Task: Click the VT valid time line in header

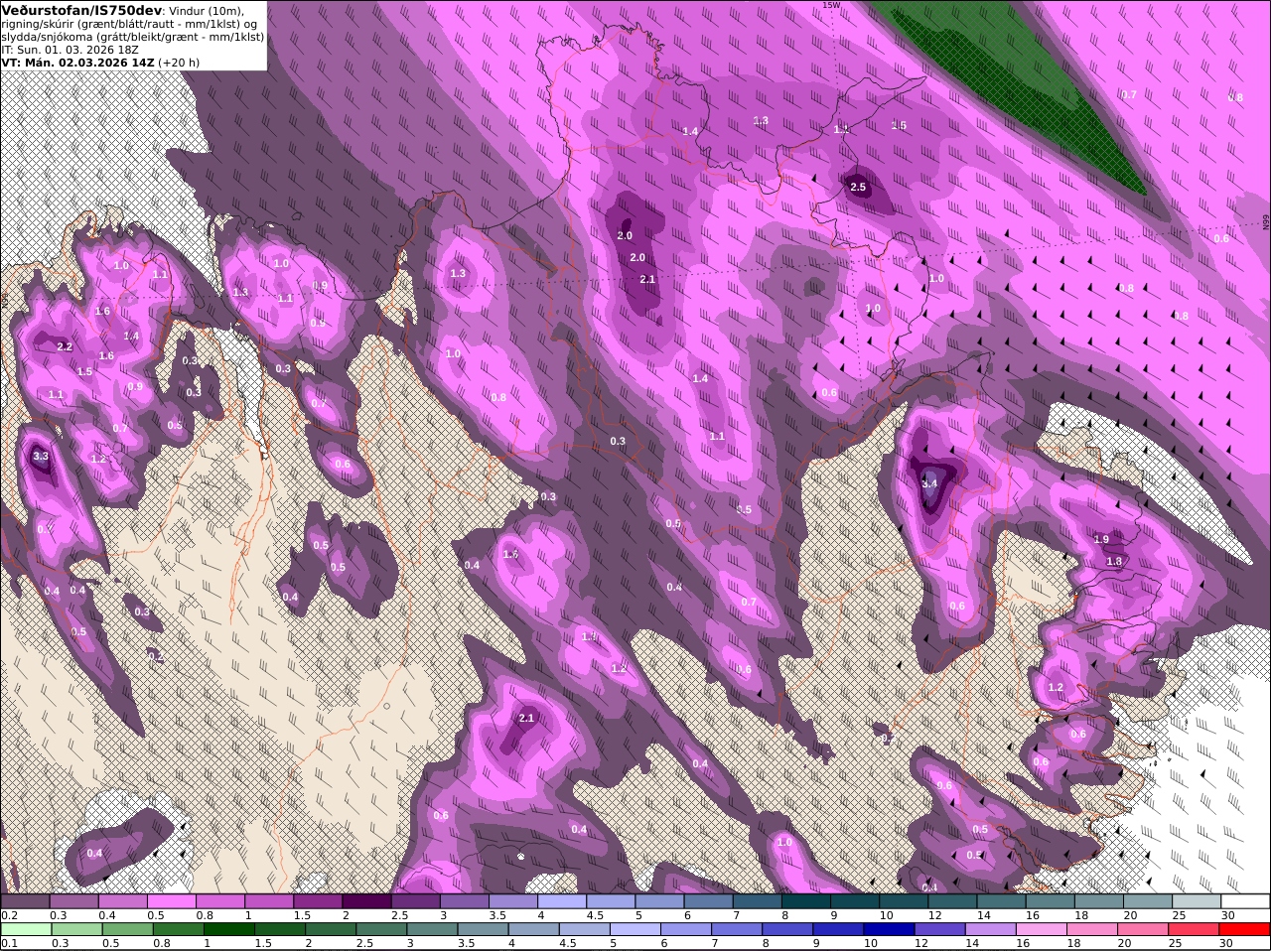Action: 100,62
